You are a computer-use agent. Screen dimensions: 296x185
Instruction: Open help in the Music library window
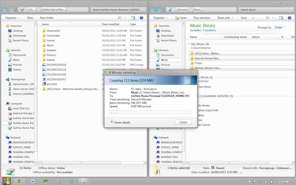[x=289, y=18]
